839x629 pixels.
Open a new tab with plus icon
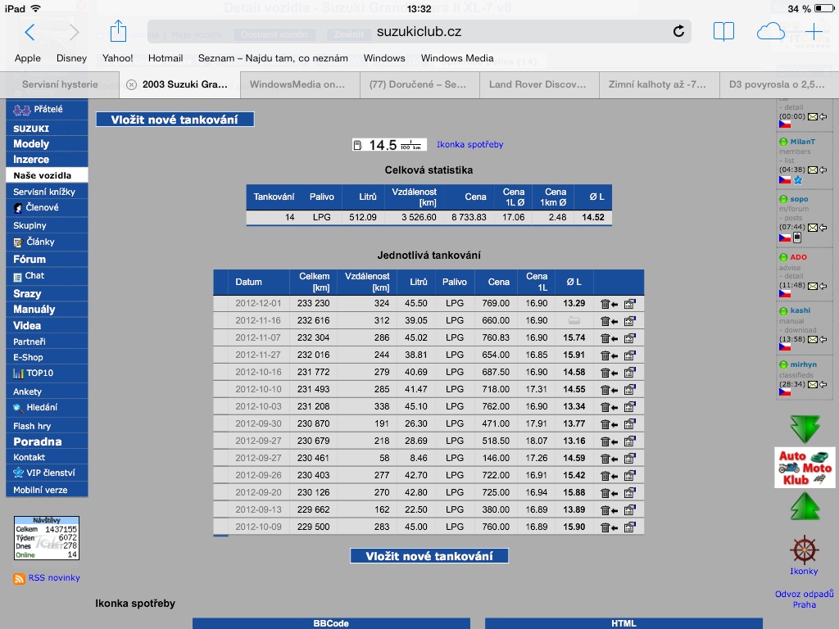[x=814, y=32]
